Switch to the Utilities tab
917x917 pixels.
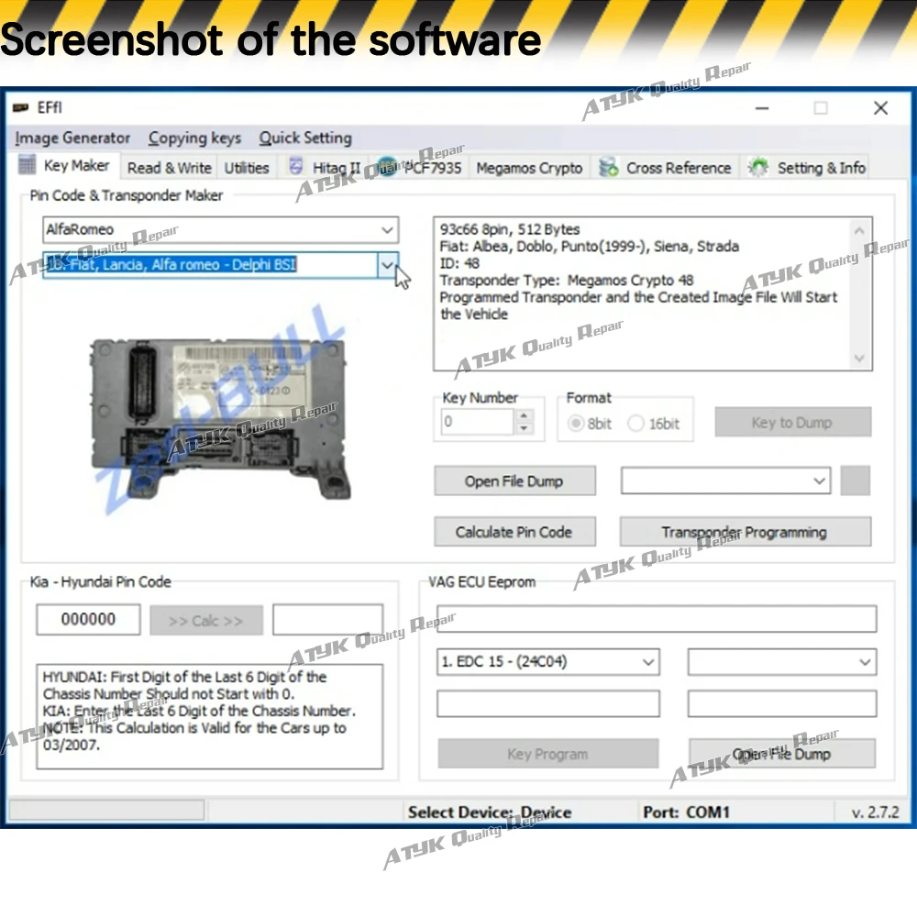(246, 168)
